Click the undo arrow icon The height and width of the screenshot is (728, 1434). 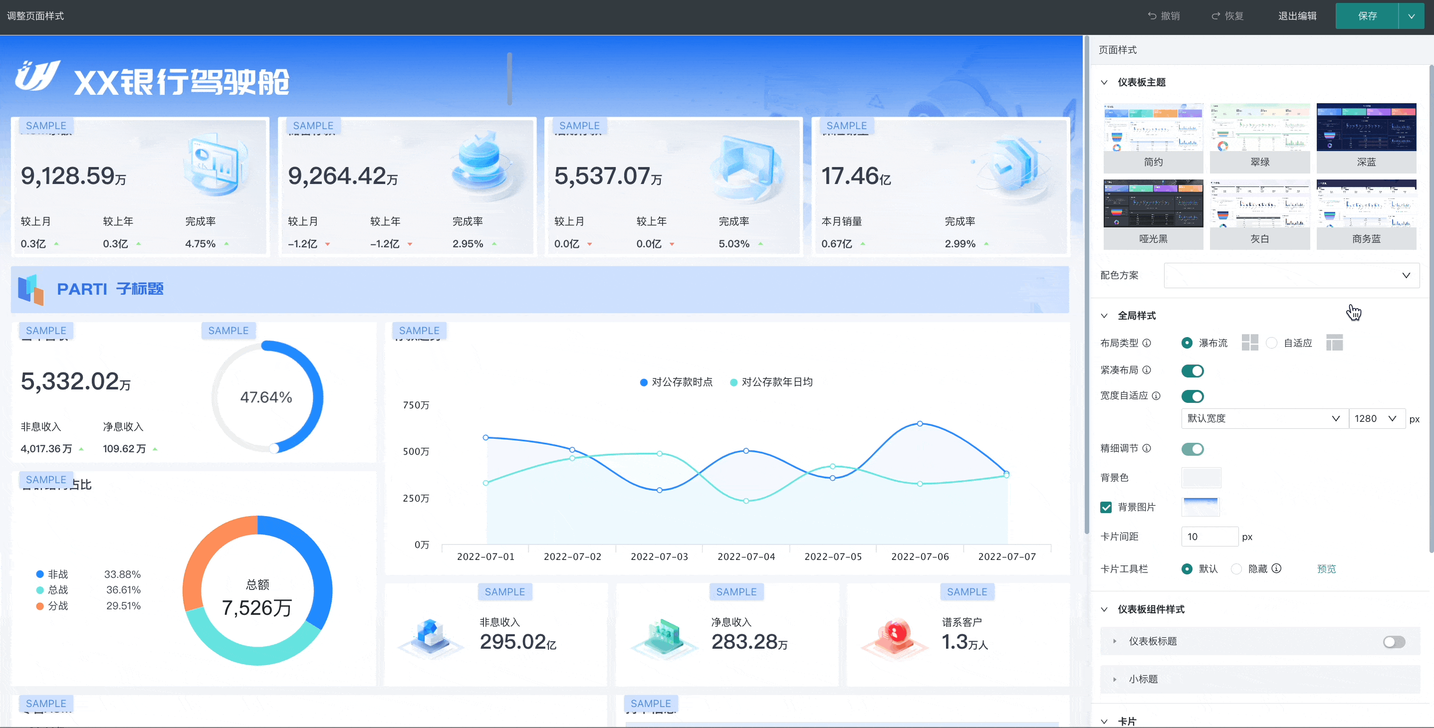[1152, 15]
